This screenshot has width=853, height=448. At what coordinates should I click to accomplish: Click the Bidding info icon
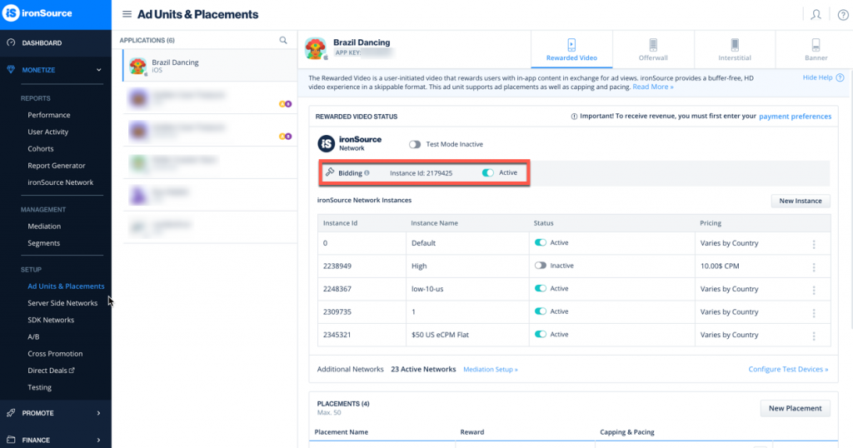[x=367, y=173]
